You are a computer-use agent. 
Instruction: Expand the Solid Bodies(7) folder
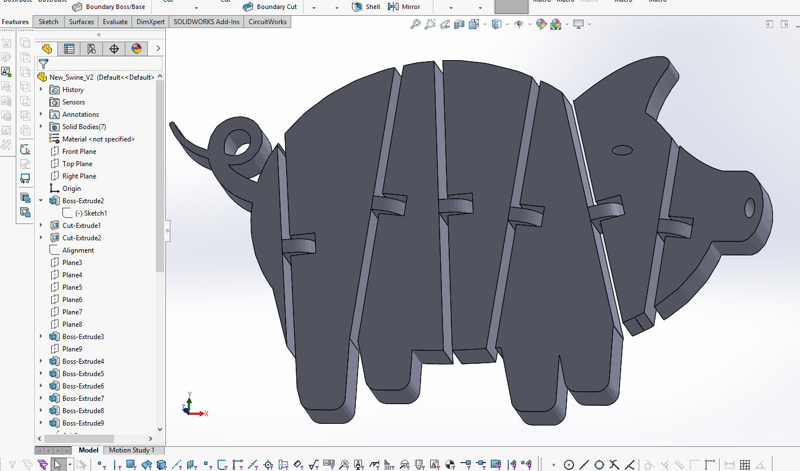(41, 127)
